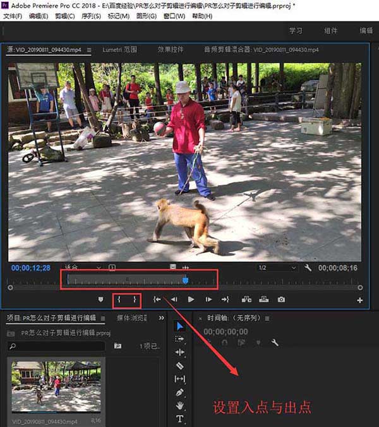Select the Type tool
Screen dimensions: 379x427
click(180, 419)
